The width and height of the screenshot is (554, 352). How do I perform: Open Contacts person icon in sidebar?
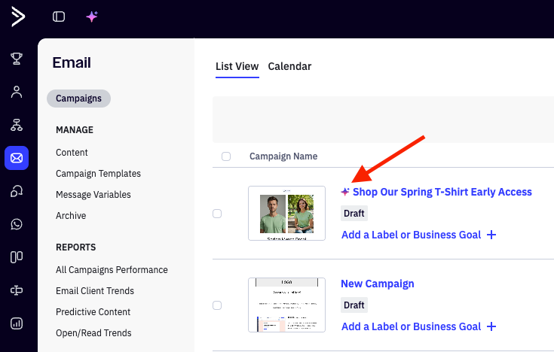coord(17,92)
